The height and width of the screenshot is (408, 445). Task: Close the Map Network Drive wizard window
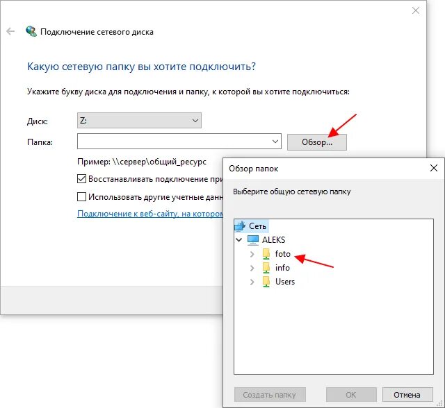tap(416, 11)
